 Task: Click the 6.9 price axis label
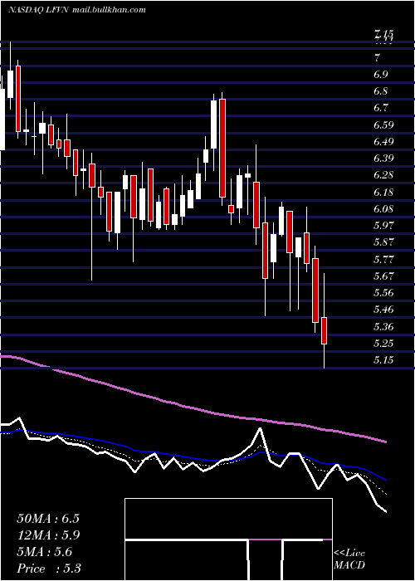pyautogui.click(x=381, y=74)
